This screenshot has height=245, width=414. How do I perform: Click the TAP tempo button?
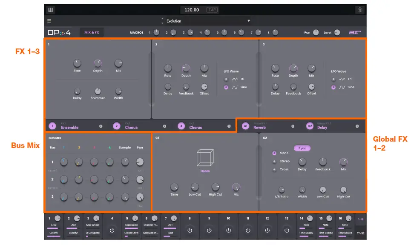pos(211,9)
